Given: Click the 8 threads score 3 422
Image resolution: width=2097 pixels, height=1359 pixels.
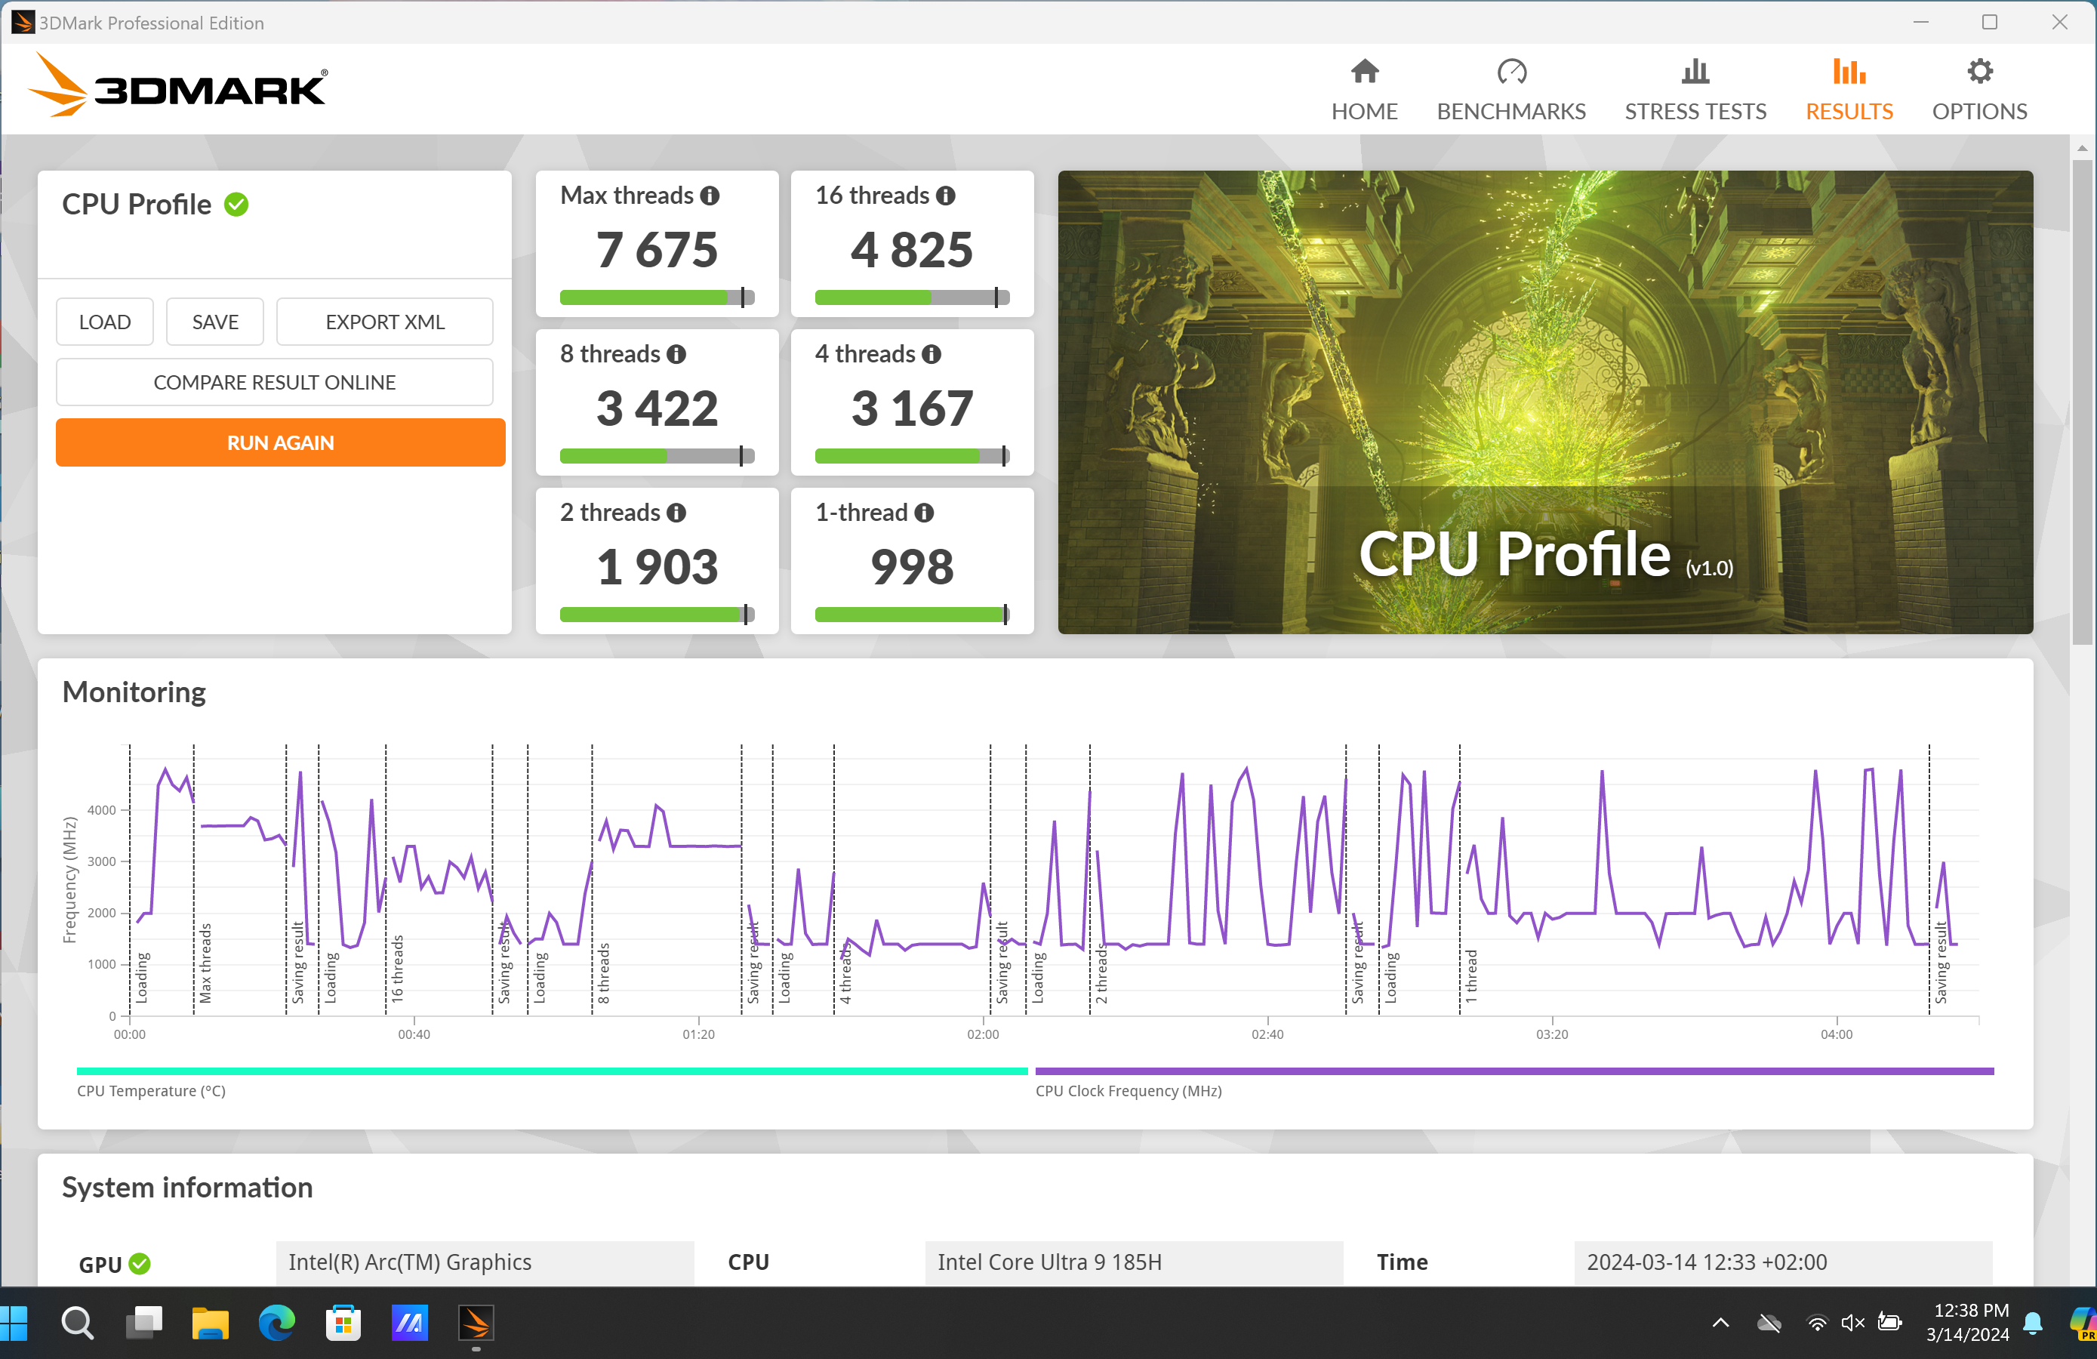Looking at the screenshot, I should [657, 409].
